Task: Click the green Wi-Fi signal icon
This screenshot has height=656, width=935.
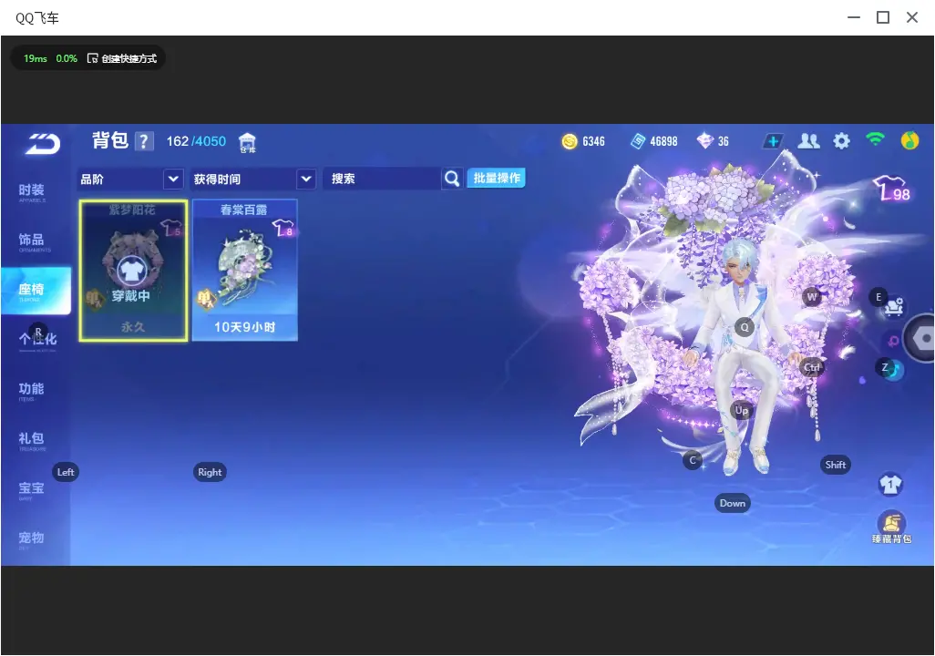Action: 875,139
